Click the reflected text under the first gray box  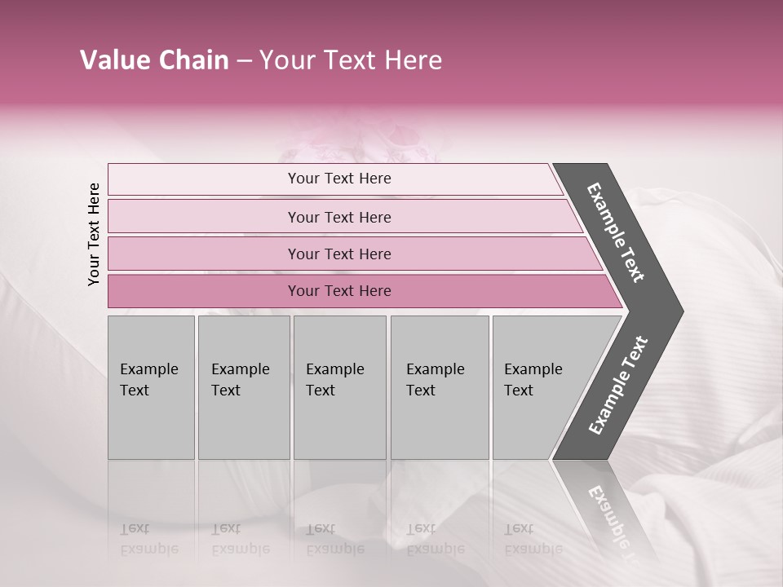149,540
